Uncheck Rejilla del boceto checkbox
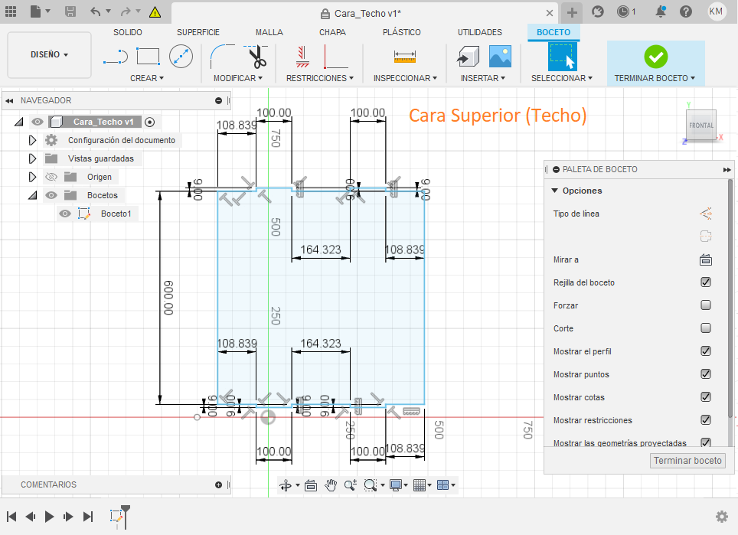This screenshot has height=535, width=738. click(706, 282)
